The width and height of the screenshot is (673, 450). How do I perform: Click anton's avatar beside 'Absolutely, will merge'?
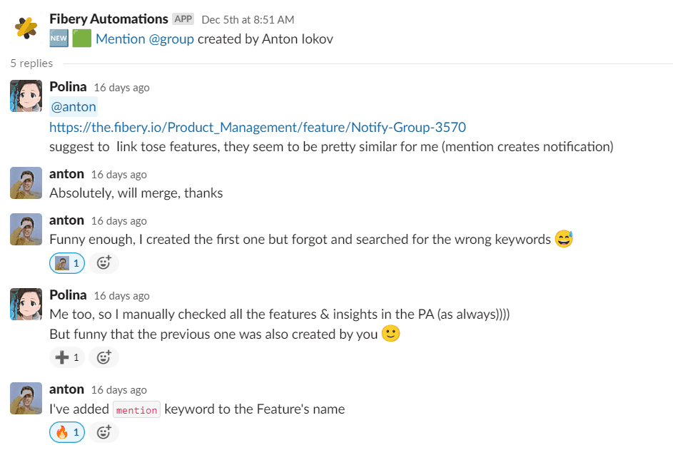coord(26,183)
